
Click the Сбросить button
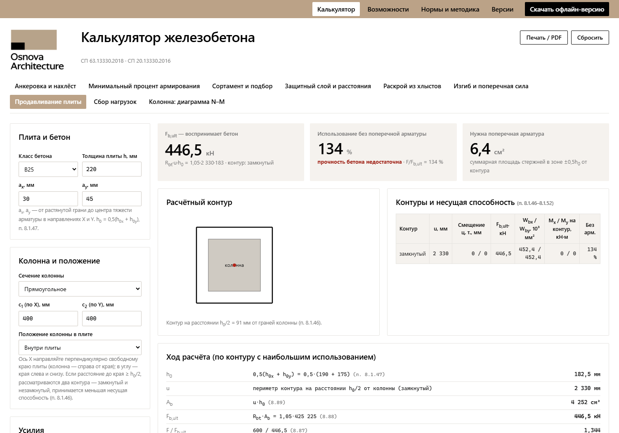pyautogui.click(x=590, y=38)
